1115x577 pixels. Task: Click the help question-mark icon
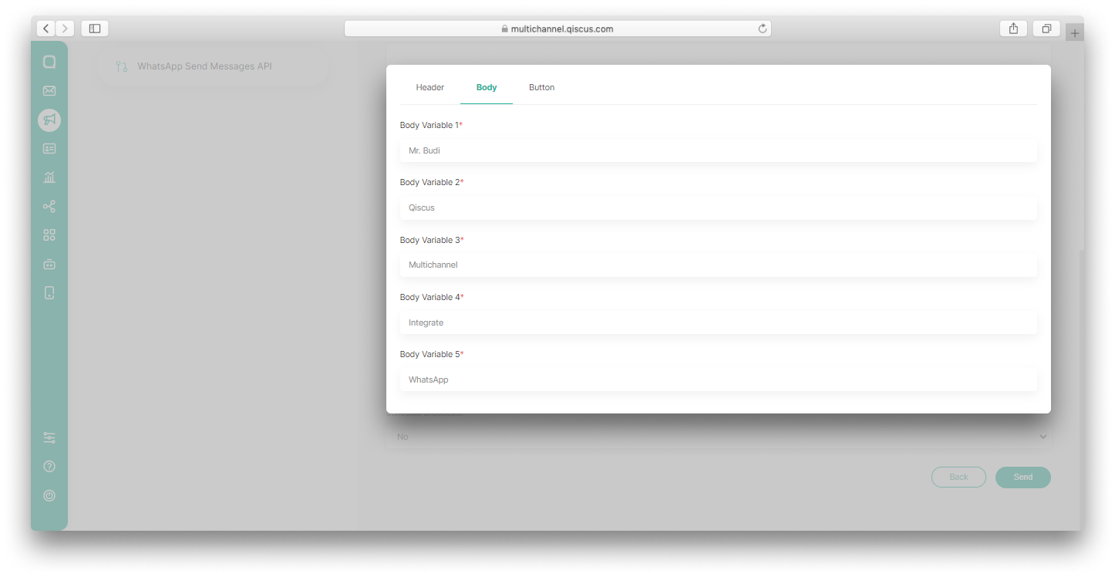(x=49, y=466)
